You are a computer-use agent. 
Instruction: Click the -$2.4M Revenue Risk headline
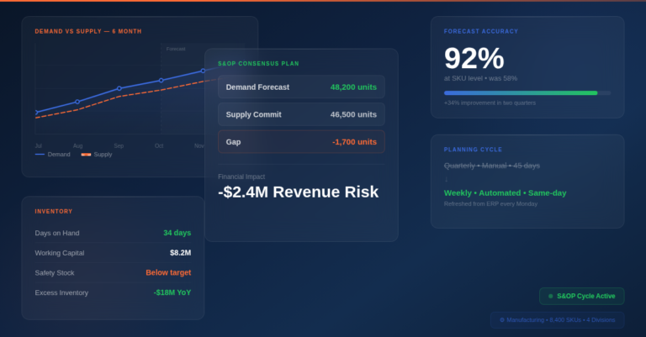(298, 192)
